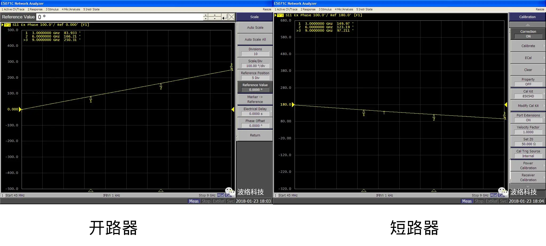Viewport: 546px width, 246px height.
Task: Open the Response menu in left window
Action: click(35, 9)
